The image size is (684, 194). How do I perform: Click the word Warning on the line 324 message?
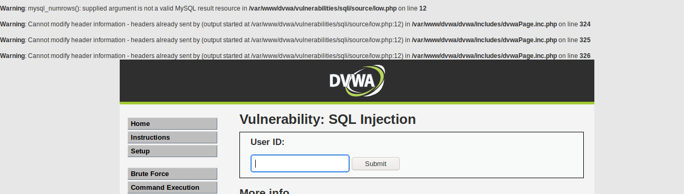tap(12, 24)
